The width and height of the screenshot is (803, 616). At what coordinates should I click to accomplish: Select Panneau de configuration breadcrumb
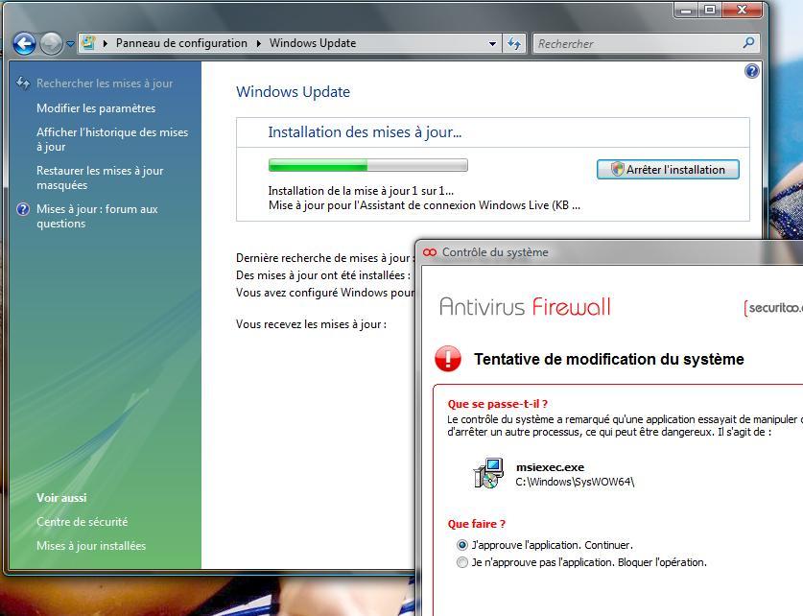181,43
